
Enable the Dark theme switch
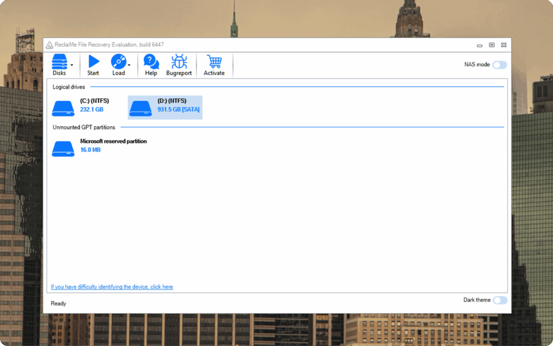pos(500,300)
